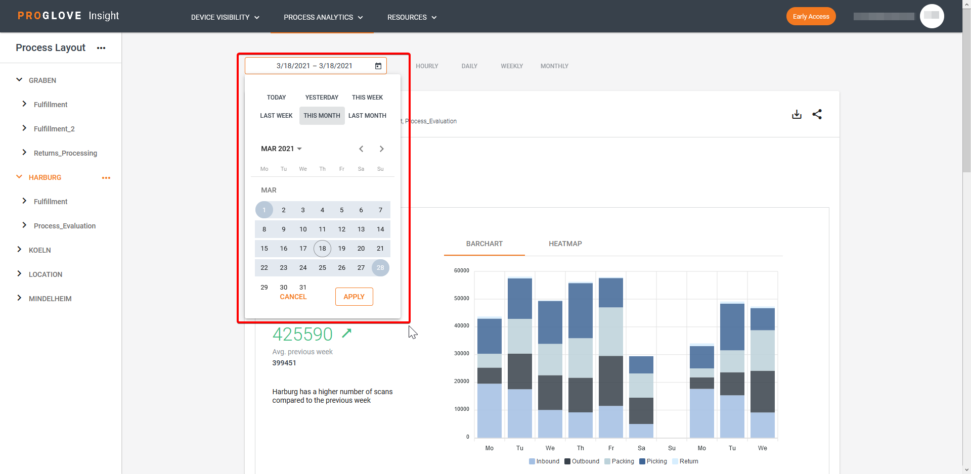This screenshot has width=971, height=474.
Task: Select WEEKLY granularity tab
Action: point(512,66)
